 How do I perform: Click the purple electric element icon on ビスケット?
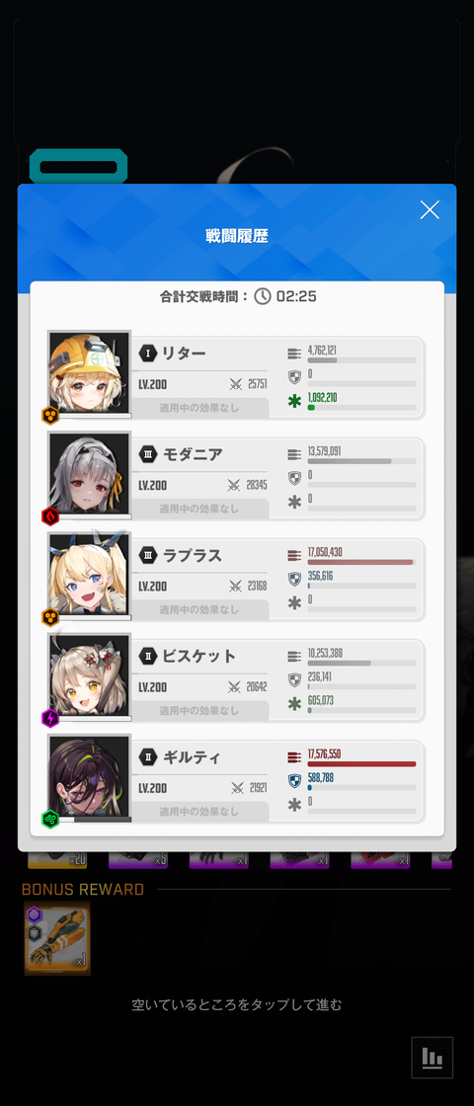point(50,718)
